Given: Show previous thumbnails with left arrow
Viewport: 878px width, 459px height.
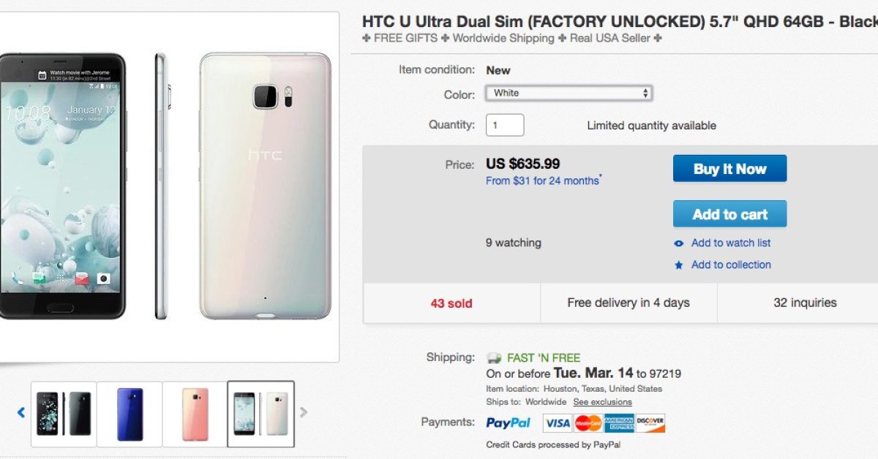Looking at the screenshot, I should click(x=21, y=413).
